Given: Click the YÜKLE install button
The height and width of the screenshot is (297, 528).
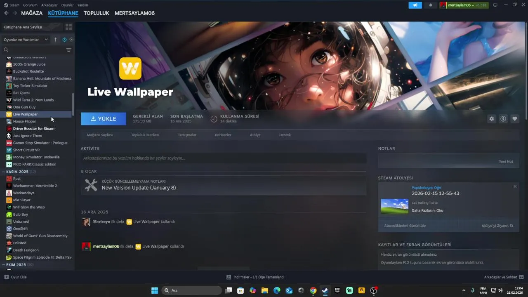Looking at the screenshot, I should pyautogui.click(x=104, y=119).
